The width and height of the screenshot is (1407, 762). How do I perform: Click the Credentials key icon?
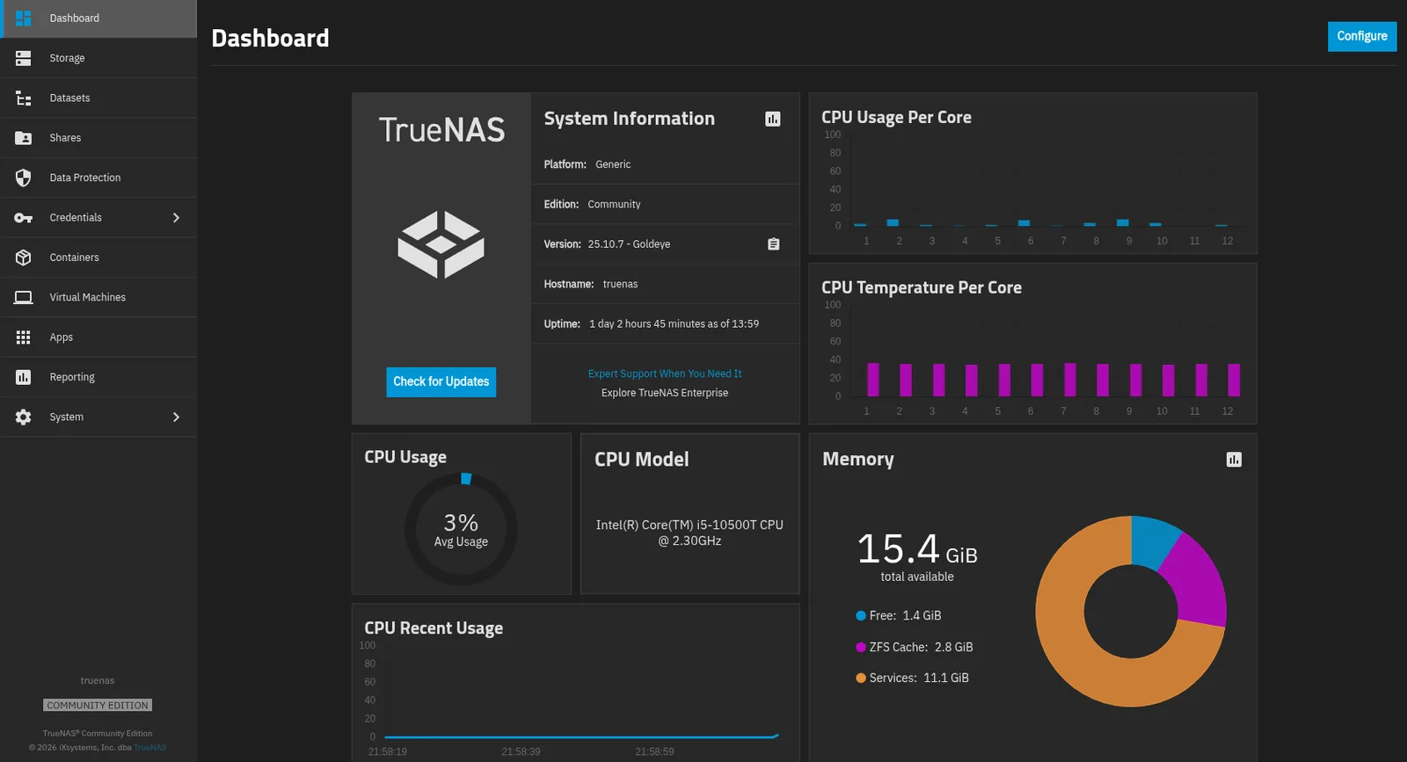(x=24, y=218)
